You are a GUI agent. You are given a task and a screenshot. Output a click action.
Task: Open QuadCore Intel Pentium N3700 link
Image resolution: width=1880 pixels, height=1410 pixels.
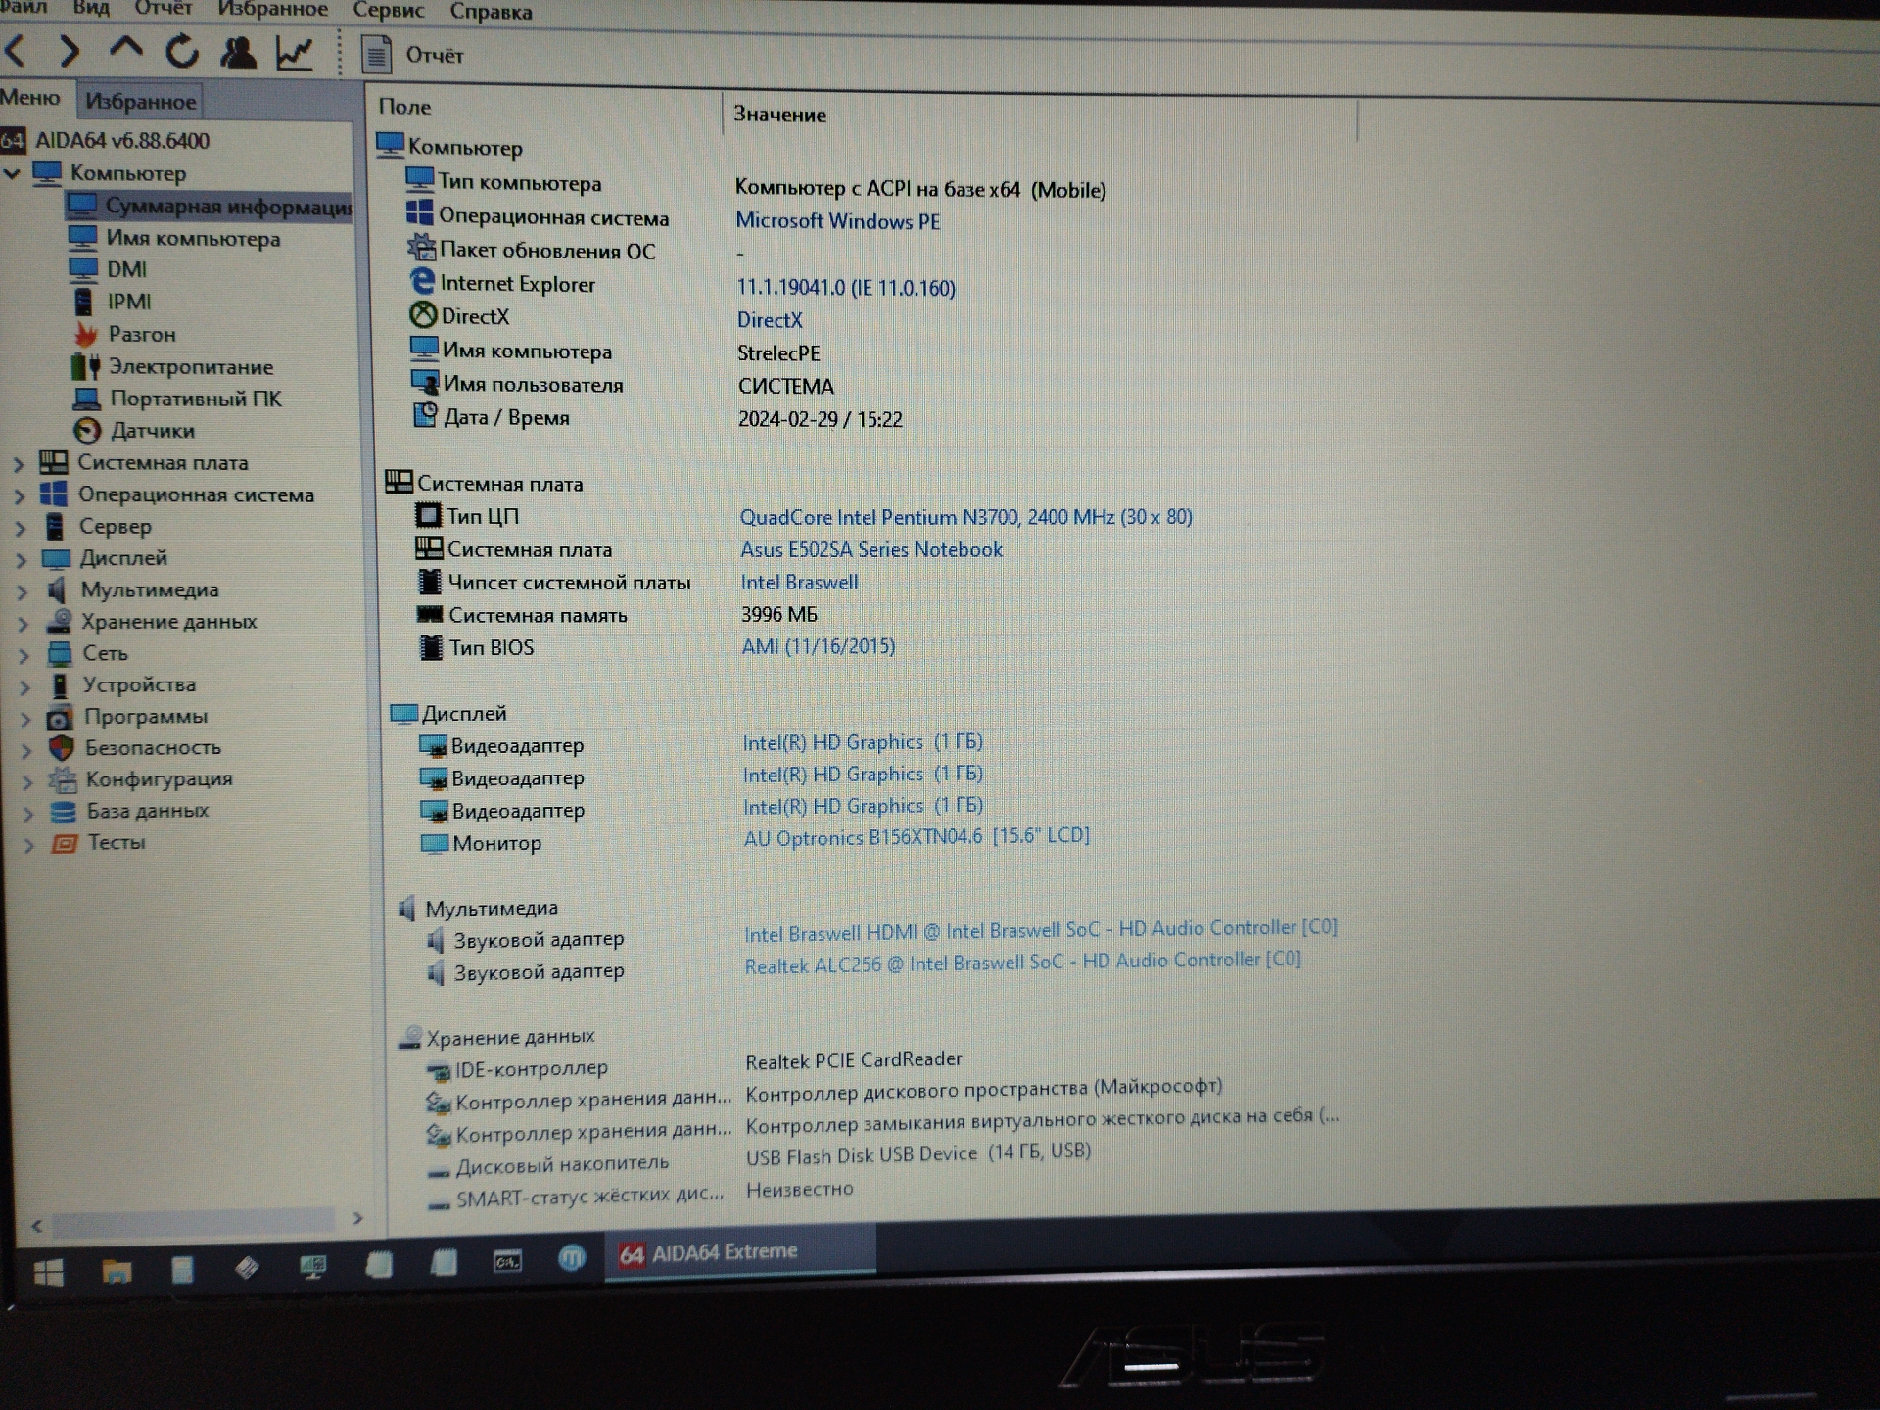pos(965,517)
